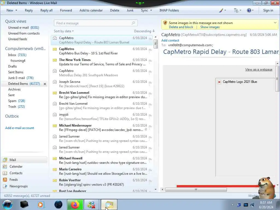Open the colorize paintbrush icon menu

tap(221, 10)
